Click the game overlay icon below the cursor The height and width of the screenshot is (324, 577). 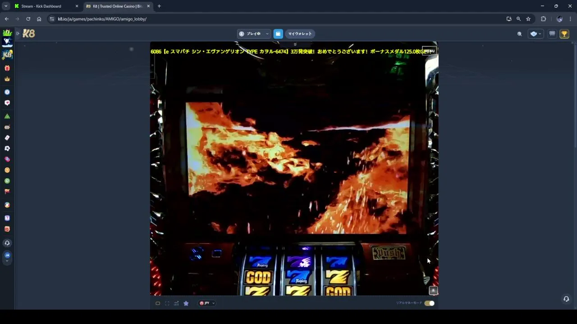point(433,291)
